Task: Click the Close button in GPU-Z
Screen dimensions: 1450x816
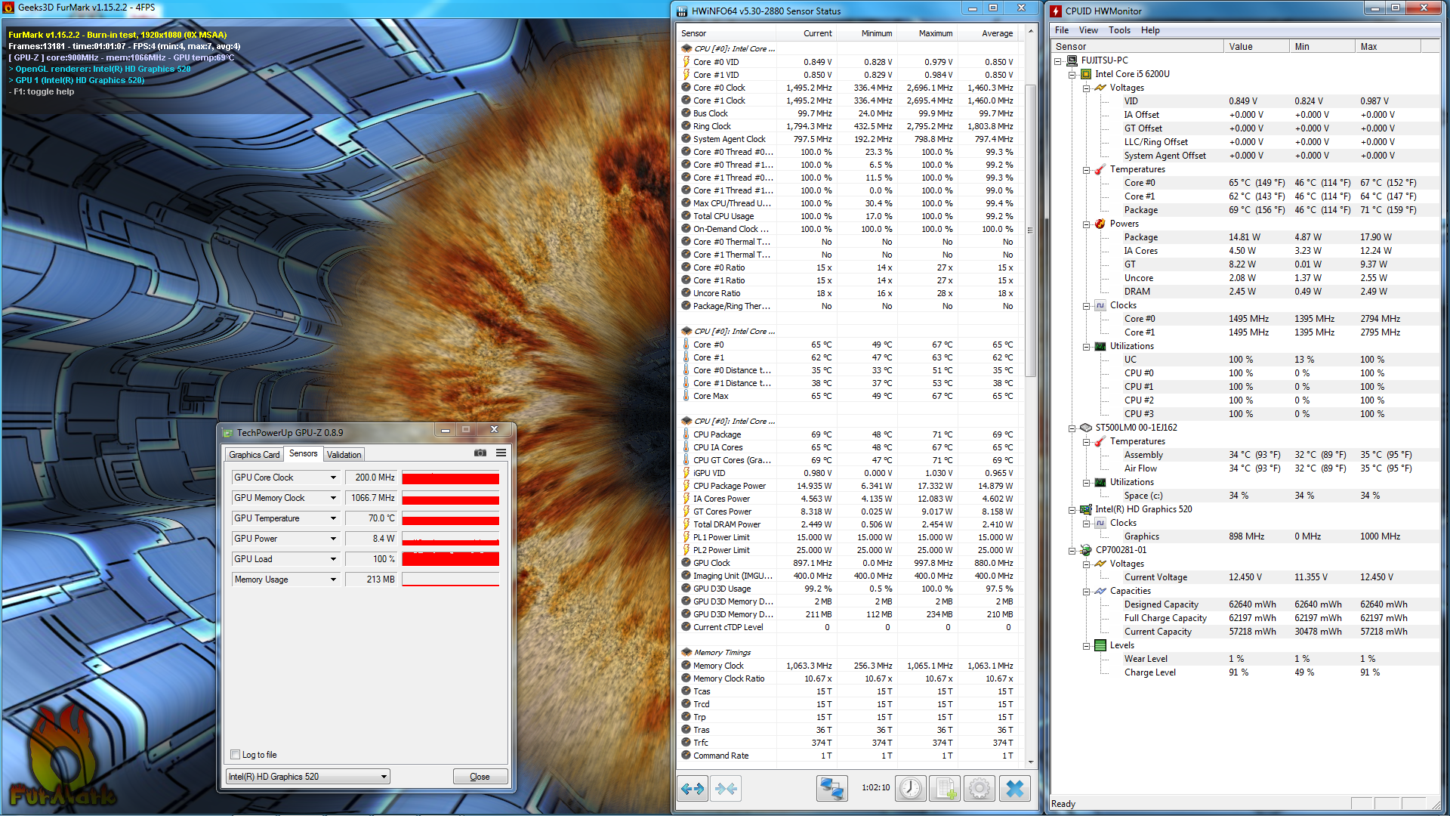Action: [x=480, y=777]
